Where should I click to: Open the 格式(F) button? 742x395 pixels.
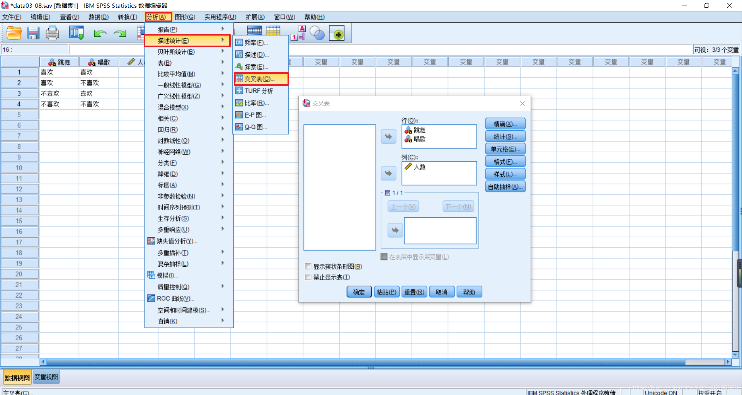[x=505, y=162]
